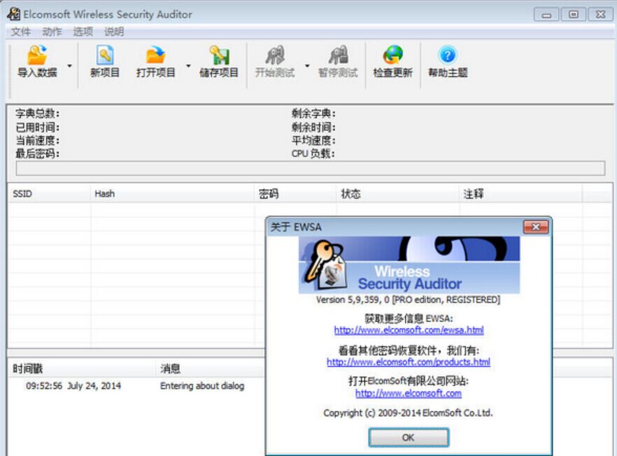Image resolution: width=617 pixels, height=456 pixels.
Task: Click OK in the 关于 EWSA dialog
Action: 409,438
